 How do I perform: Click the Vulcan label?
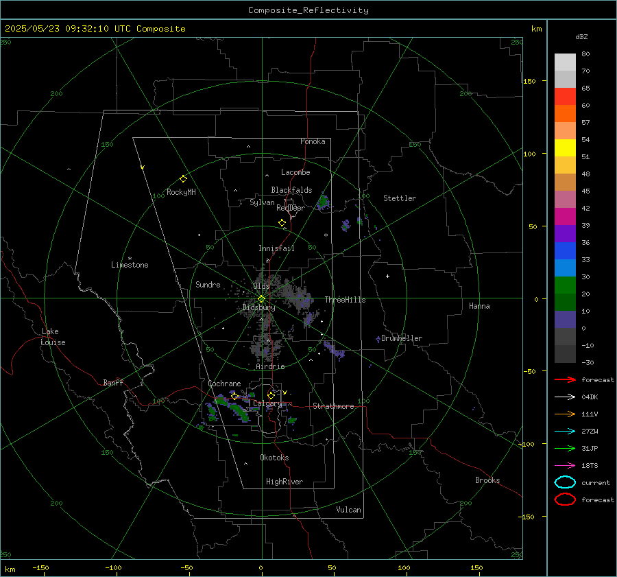[x=349, y=510]
